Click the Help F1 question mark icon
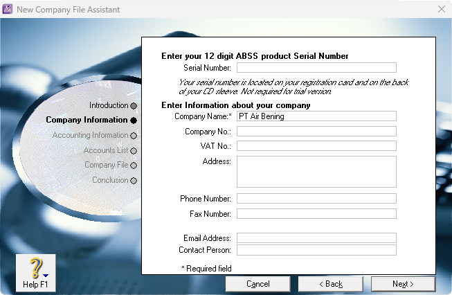The height and width of the screenshot is (295, 452). 36,268
